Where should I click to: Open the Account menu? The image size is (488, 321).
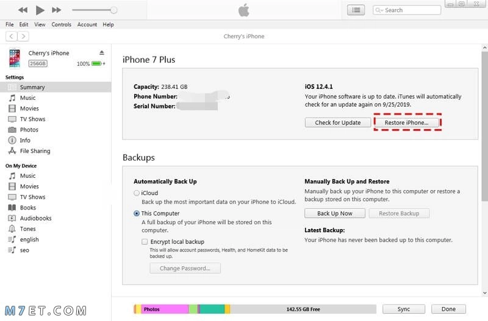[x=87, y=24]
